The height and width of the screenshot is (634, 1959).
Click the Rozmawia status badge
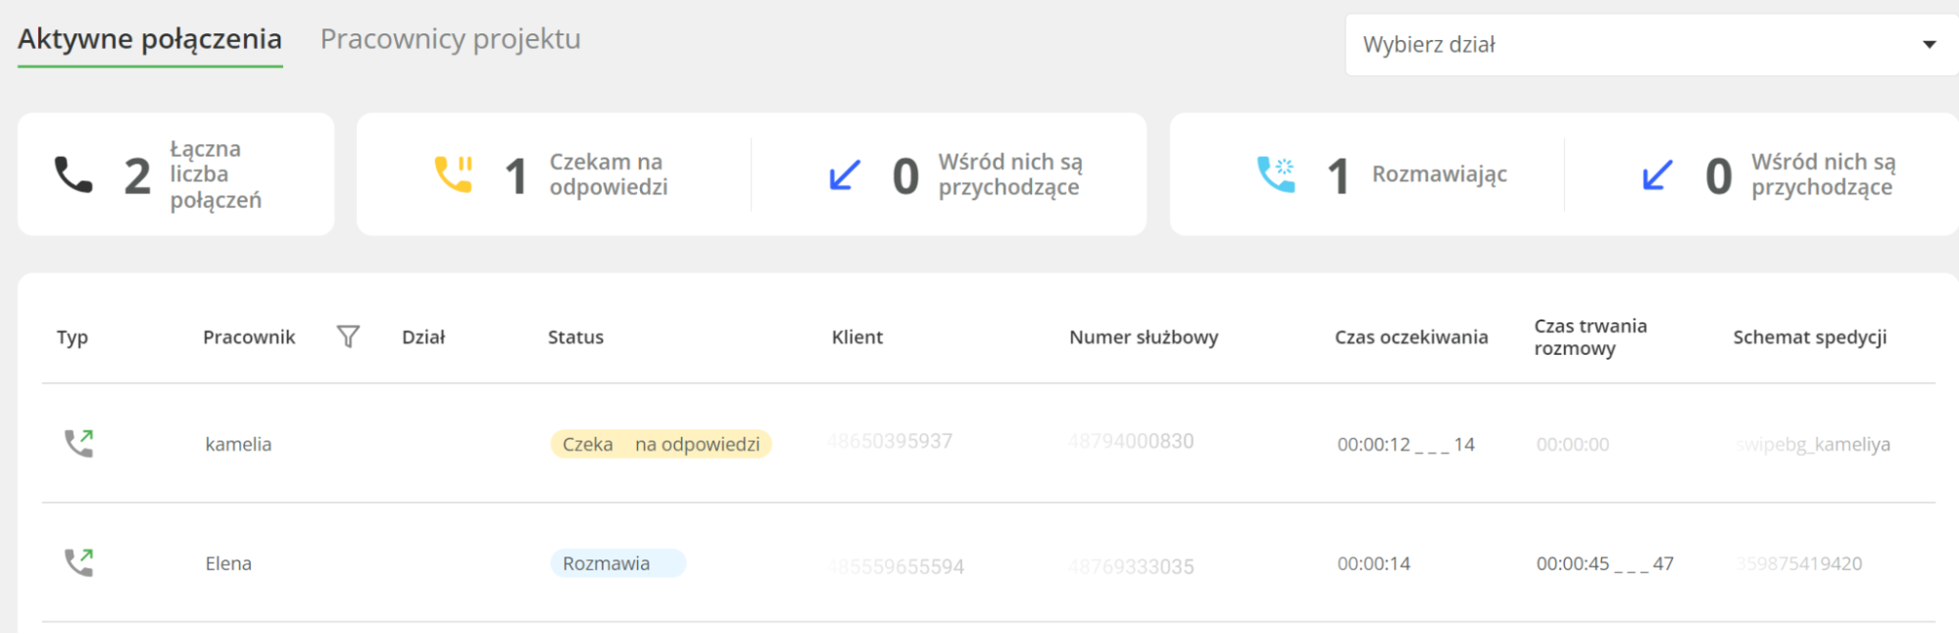[x=618, y=563]
